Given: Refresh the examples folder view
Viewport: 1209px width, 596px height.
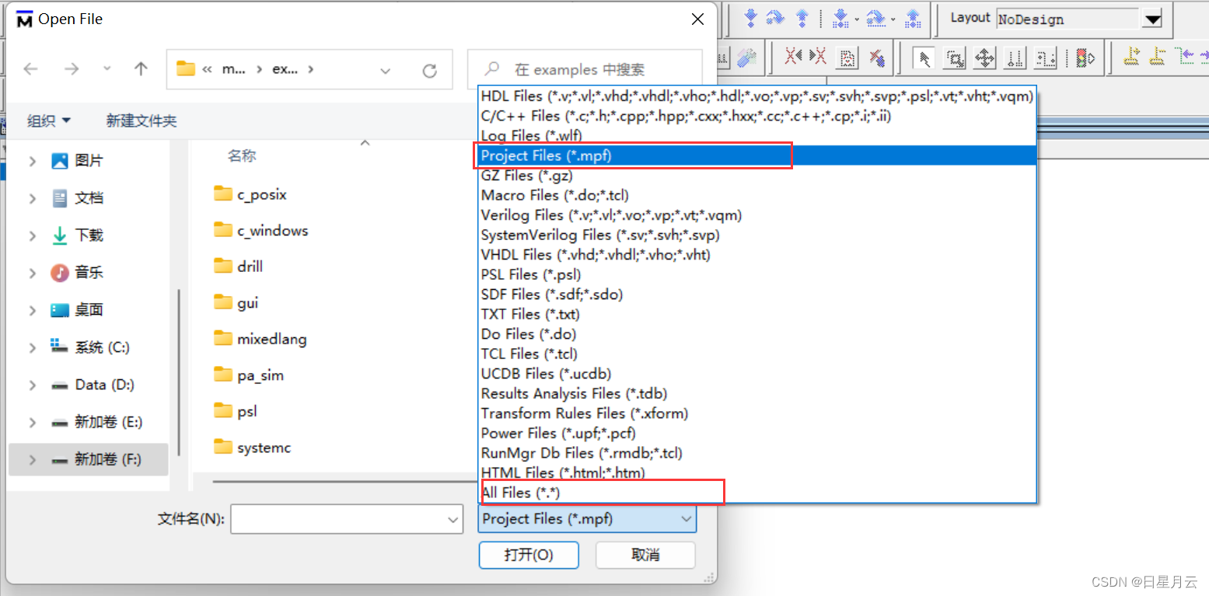Looking at the screenshot, I should 429,71.
